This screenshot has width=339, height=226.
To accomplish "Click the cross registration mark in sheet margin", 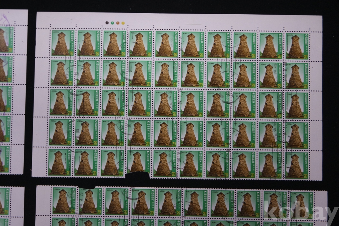I will coord(193,23).
